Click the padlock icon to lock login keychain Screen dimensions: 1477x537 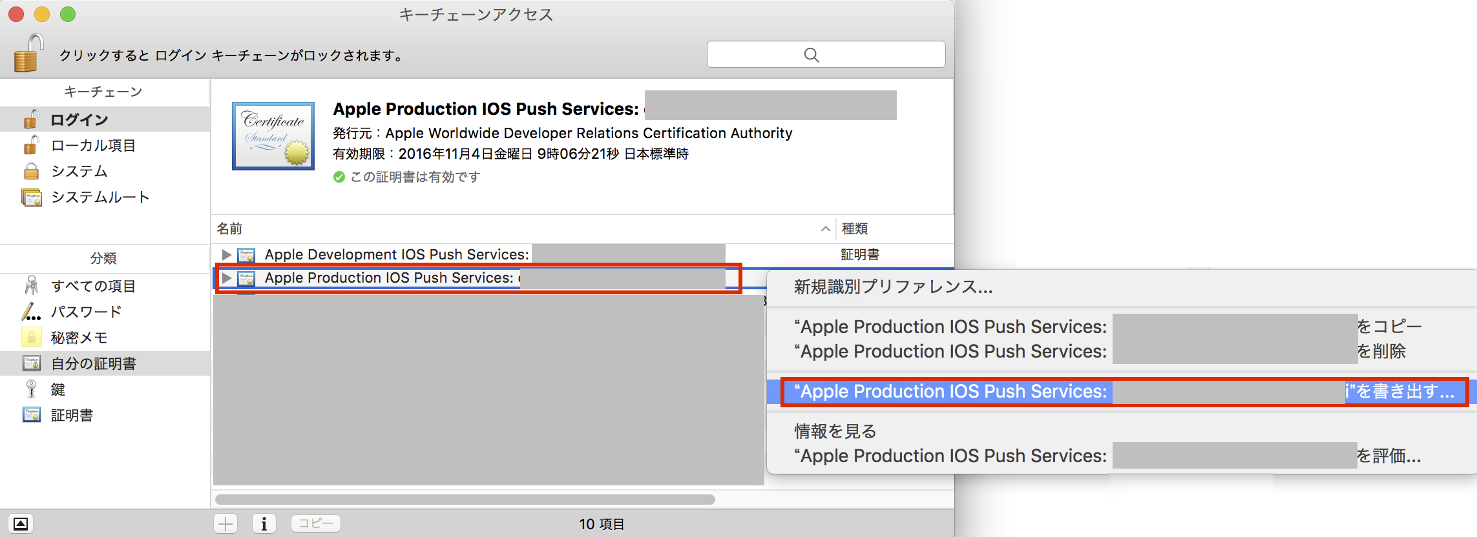tap(28, 54)
